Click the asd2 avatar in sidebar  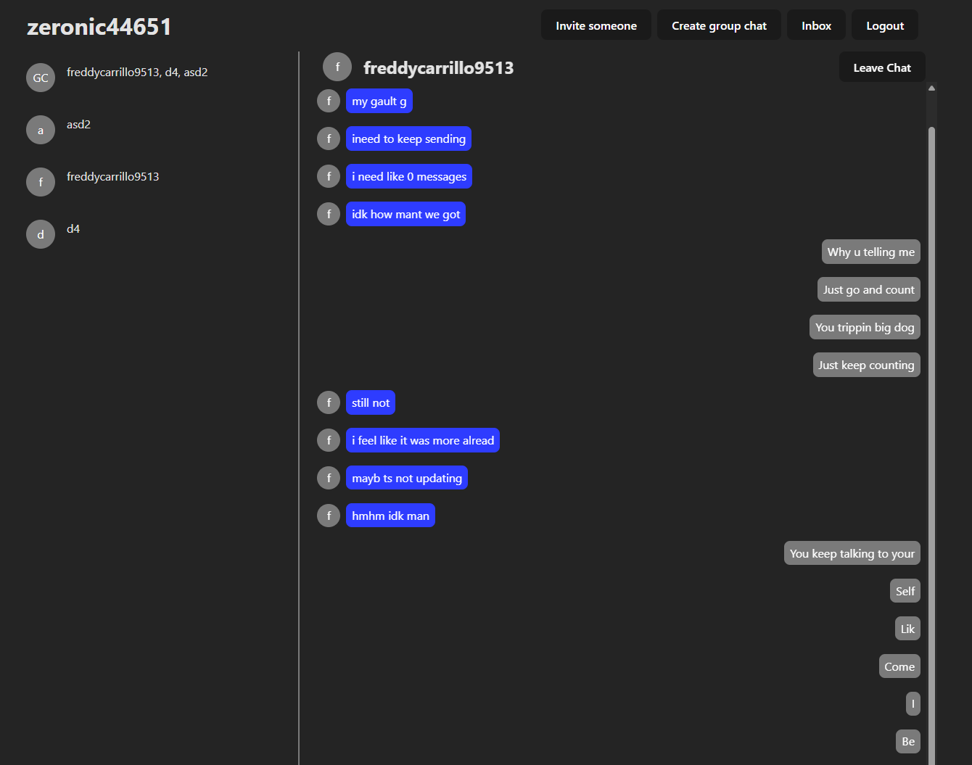click(x=41, y=130)
